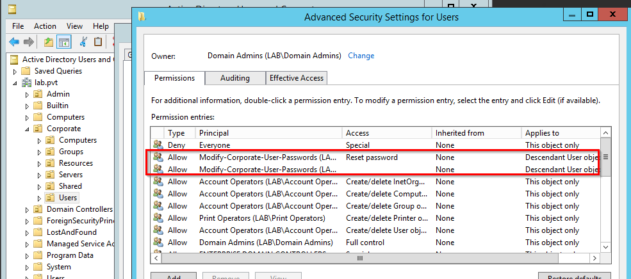Click the Corporate OU folder icon
The height and width of the screenshot is (279, 631).
(38, 129)
